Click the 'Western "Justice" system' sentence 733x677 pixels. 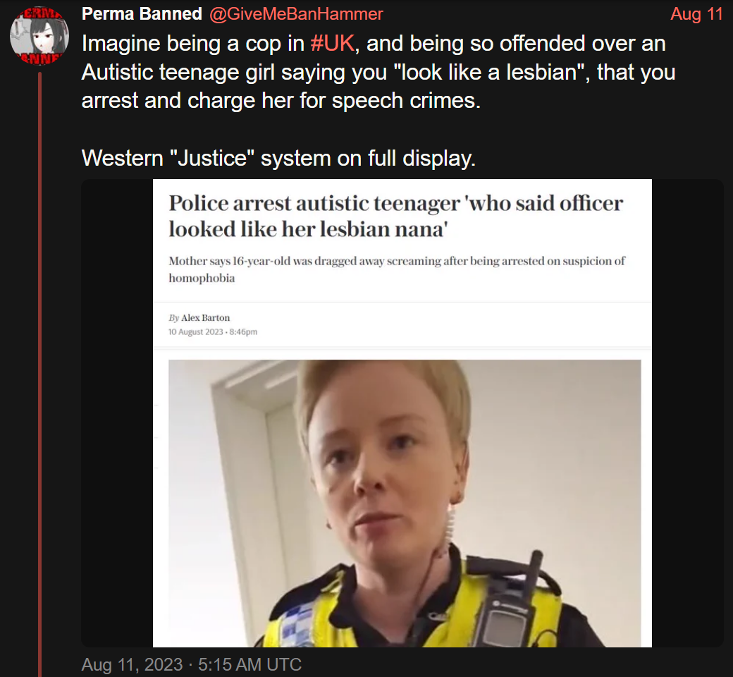click(278, 158)
